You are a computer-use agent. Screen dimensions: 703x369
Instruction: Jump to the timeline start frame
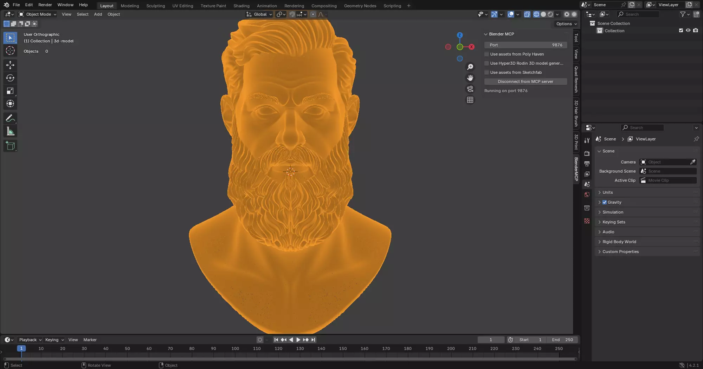coord(276,340)
